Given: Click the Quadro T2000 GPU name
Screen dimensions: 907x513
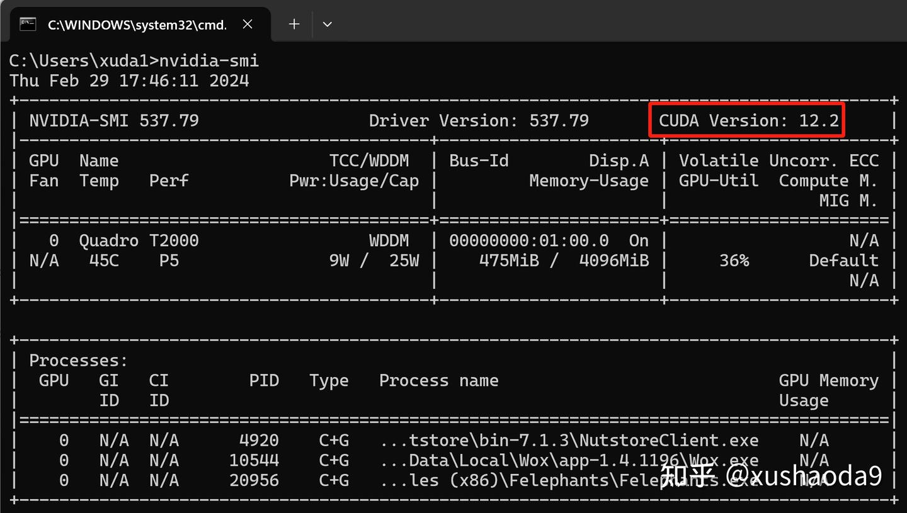Looking at the screenshot, I should 139,240.
